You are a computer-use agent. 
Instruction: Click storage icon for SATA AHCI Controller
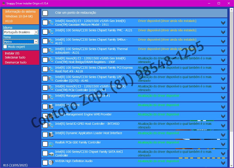pos(51,154)
